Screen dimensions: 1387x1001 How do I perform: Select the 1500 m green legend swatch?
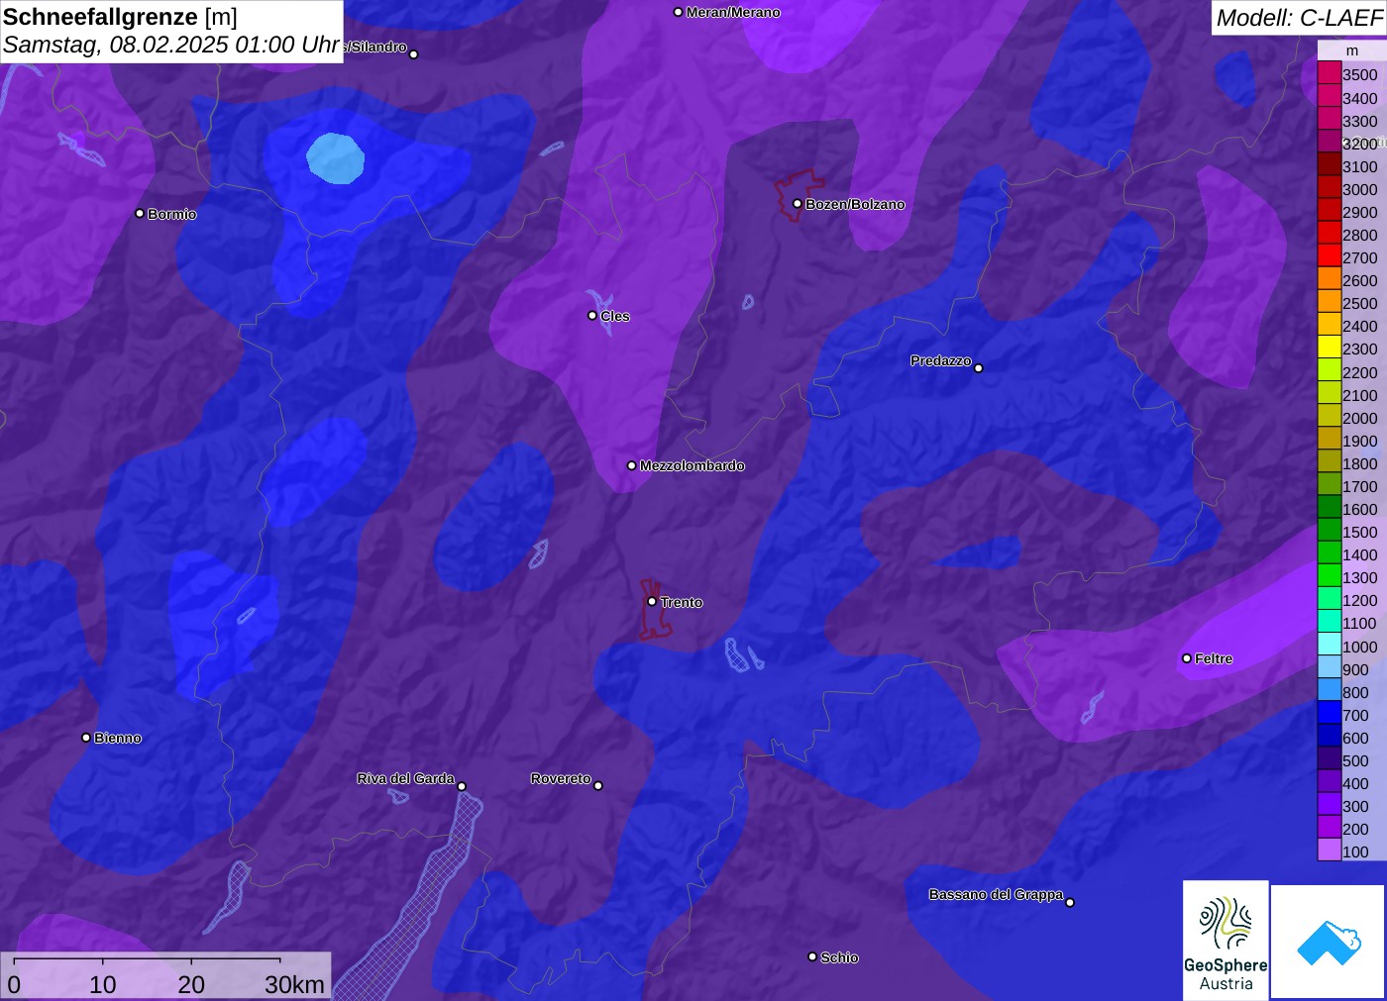point(1330,532)
